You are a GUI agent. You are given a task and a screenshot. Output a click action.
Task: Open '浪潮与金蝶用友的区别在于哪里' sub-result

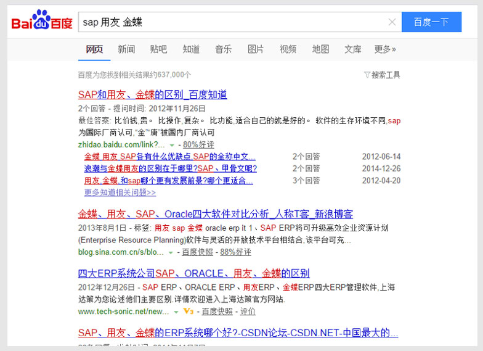pos(170,169)
